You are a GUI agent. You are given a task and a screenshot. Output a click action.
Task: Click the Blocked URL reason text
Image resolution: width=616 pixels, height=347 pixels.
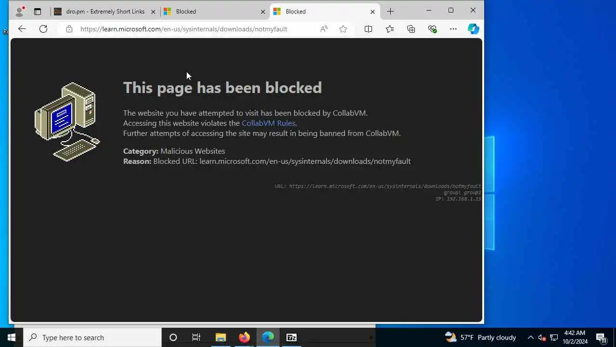(x=282, y=161)
